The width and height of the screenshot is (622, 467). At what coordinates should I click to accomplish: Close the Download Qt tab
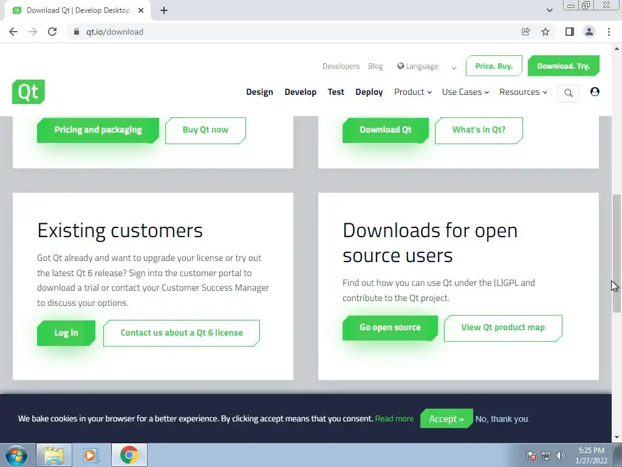[141, 10]
